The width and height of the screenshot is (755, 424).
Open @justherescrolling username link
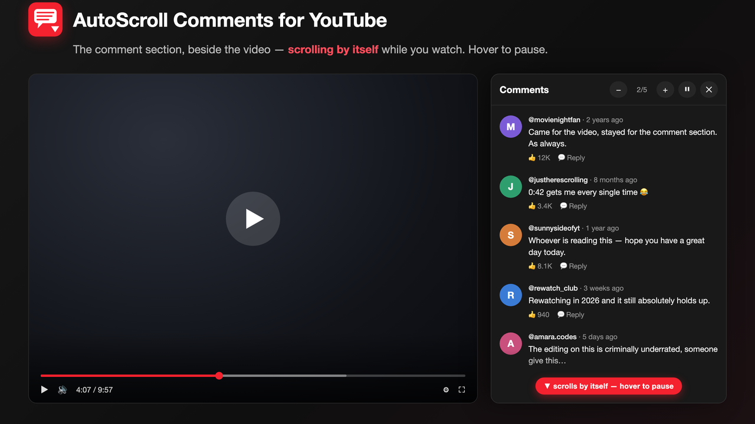point(558,180)
